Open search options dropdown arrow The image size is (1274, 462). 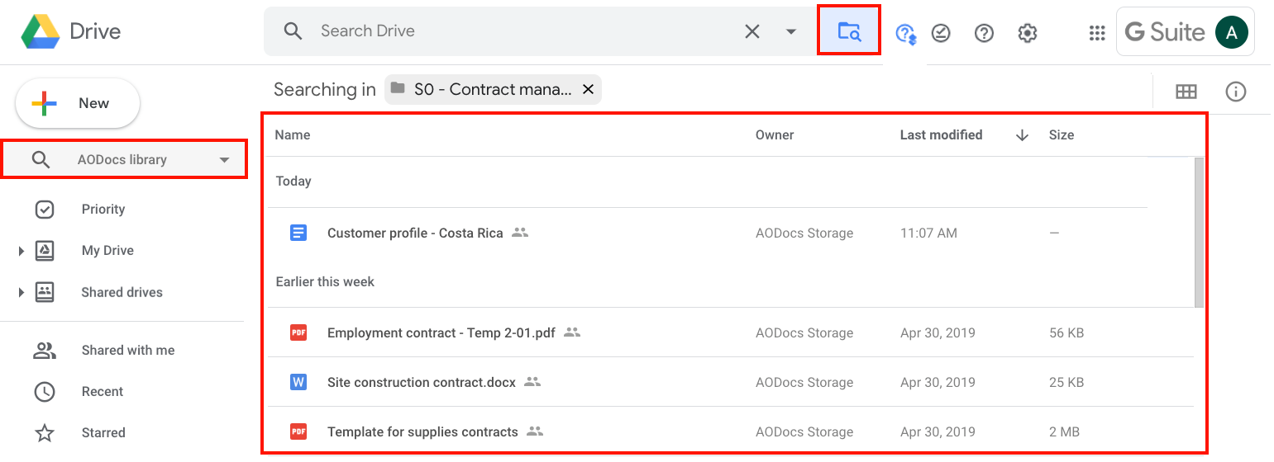click(x=791, y=31)
